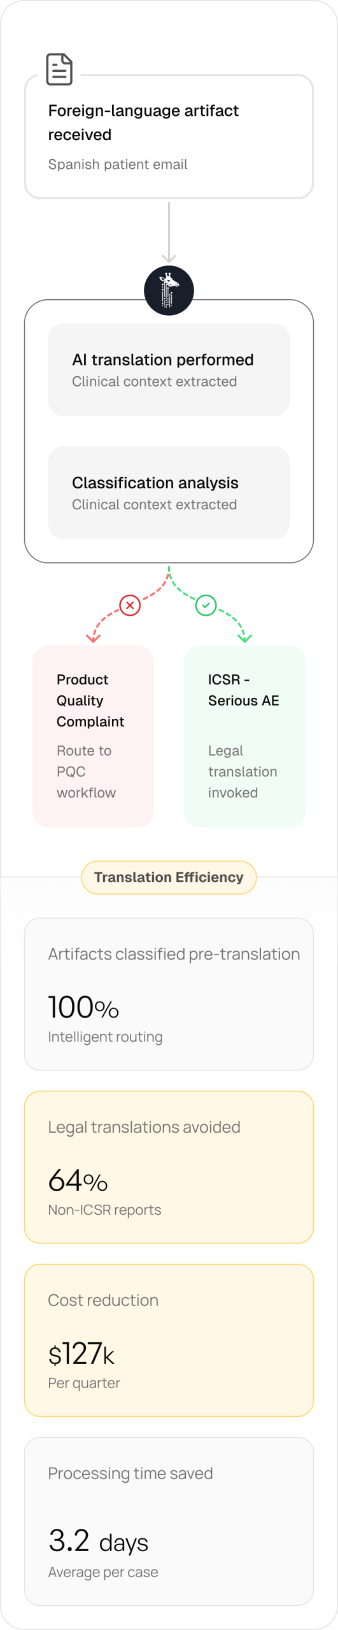The height and width of the screenshot is (1630, 338).
Task: Open the Classification analysis step
Action: (x=169, y=493)
